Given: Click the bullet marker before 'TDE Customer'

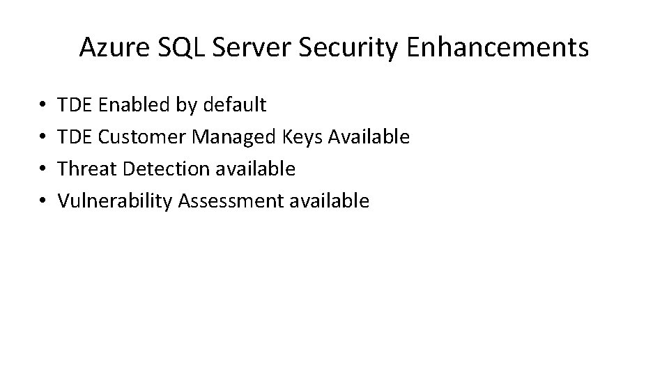Looking at the screenshot, I should (x=43, y=138).
